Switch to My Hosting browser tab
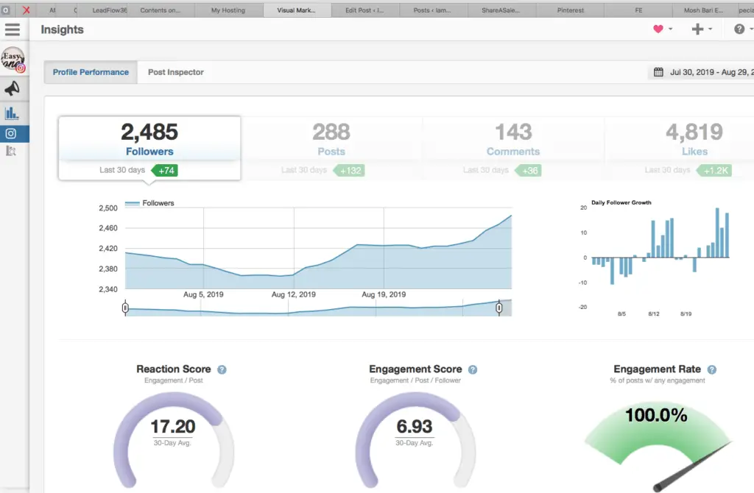The width and height of the screenshot is (754, 493). [228, 10]
